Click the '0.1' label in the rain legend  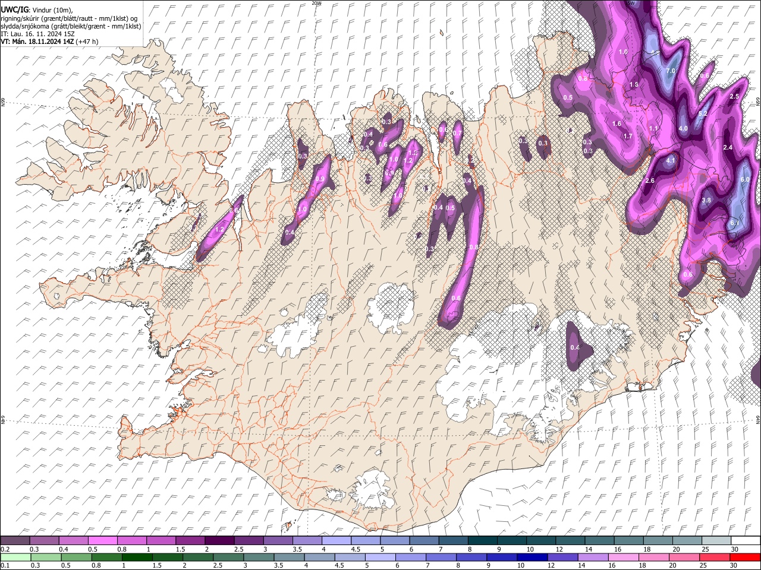click(5, 565)
